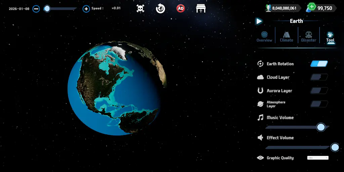Open the shop store icon
Screen dimensions: 344x172
[x=201, y=8]
